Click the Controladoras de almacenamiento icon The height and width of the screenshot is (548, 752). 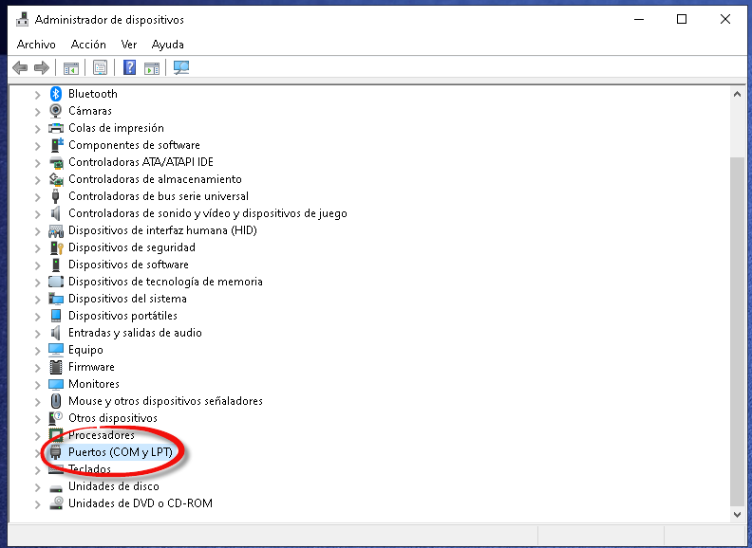[x=56, y=179]
